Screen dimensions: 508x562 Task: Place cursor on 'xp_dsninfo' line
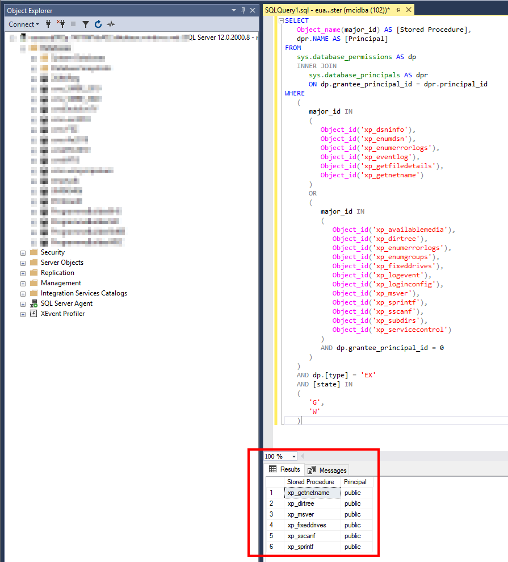[368, 130]
